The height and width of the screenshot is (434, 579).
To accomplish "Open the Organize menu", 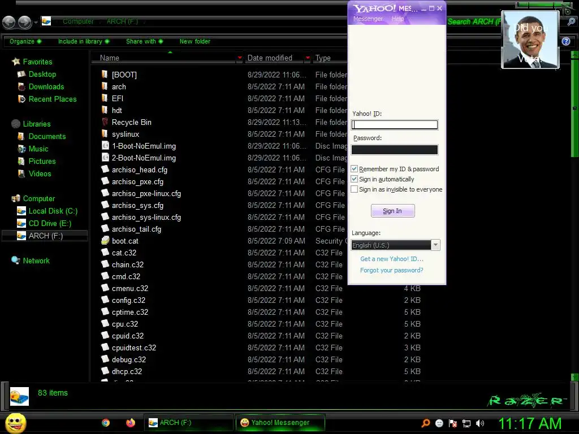I will pos(25,41).
